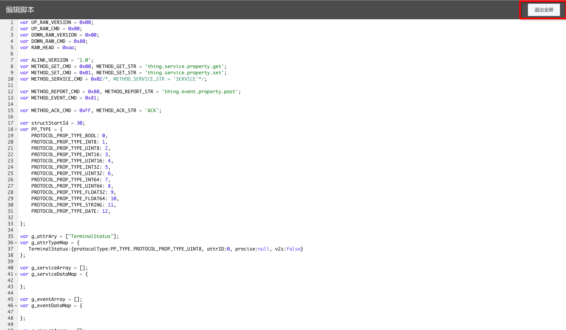This screenshot has width=566, height=330.
Task: Collapse the PP_TYPE block fold arrow
Action: pyautogui.click(x=16, y=129)
